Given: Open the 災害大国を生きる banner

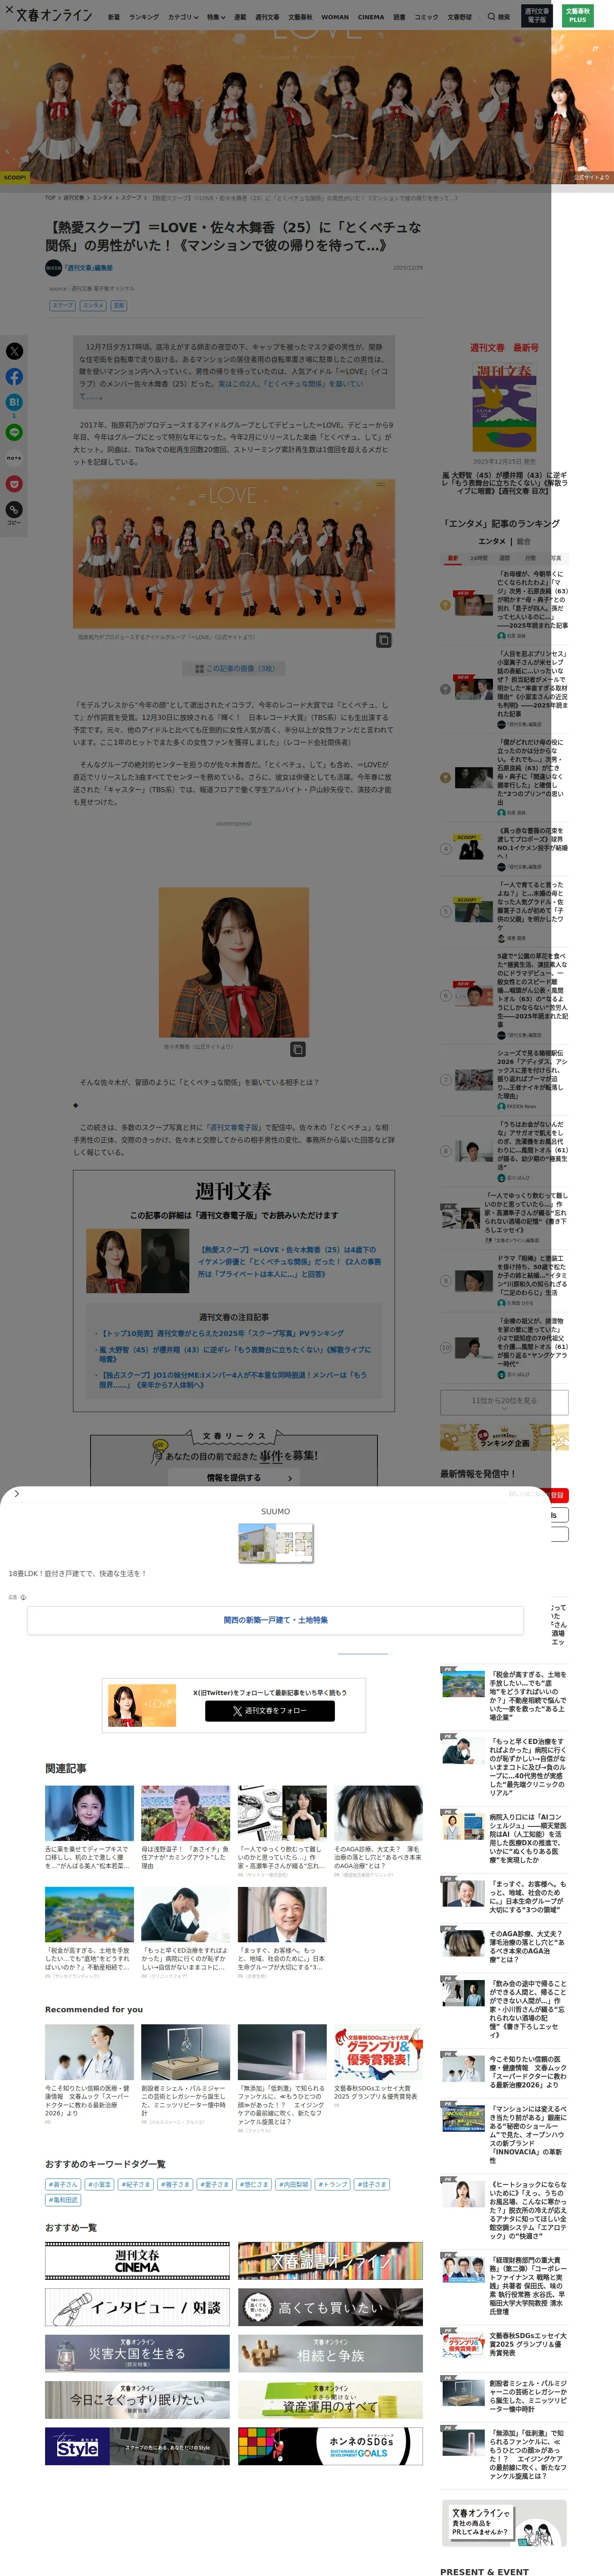Looking at the screenshot, I should 137,2353.
